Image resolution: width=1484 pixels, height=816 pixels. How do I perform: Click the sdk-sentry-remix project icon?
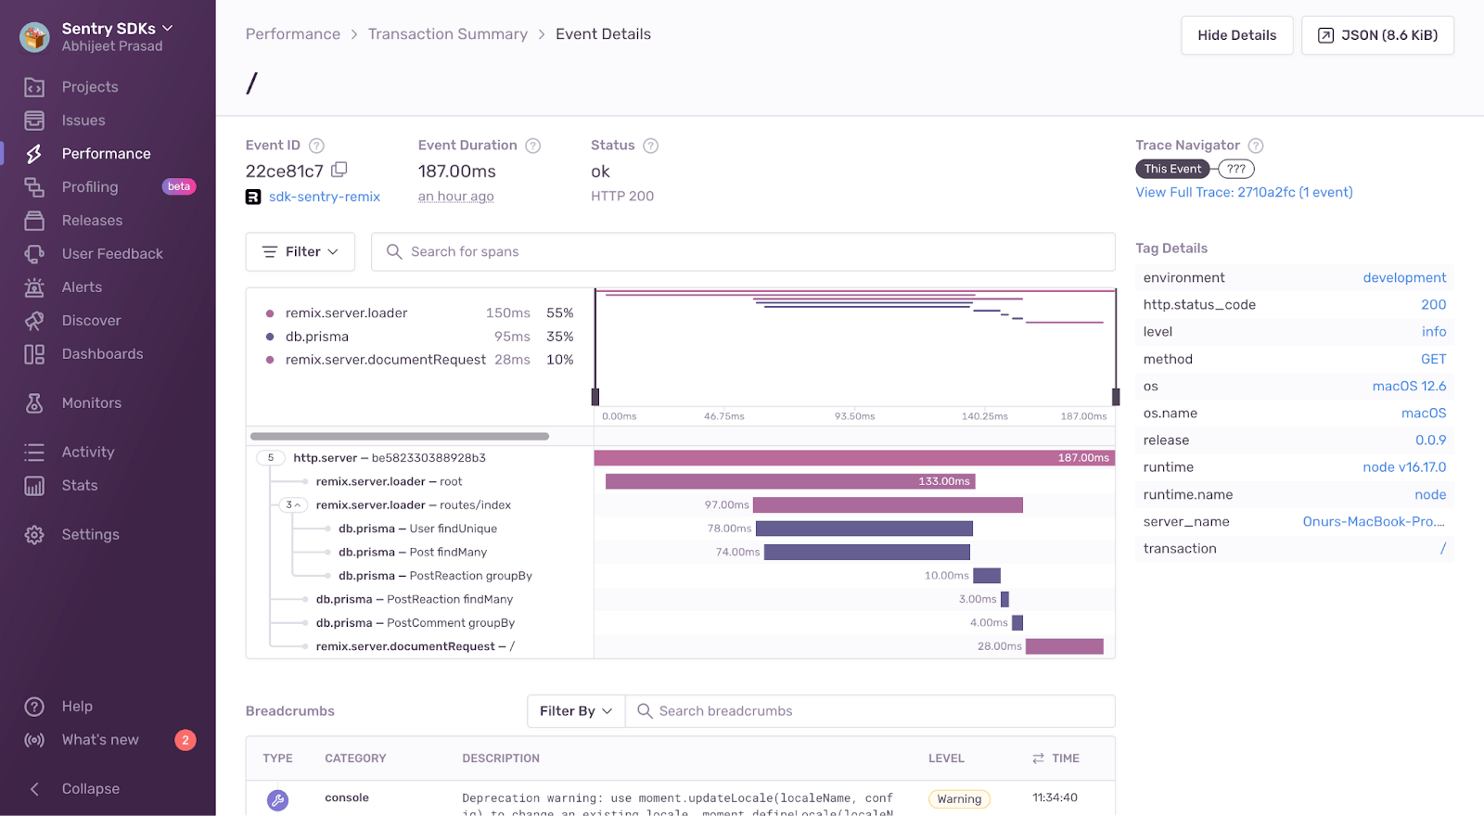click(253, 197)
